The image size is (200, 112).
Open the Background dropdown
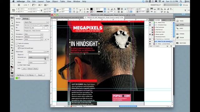pos(33,37)
